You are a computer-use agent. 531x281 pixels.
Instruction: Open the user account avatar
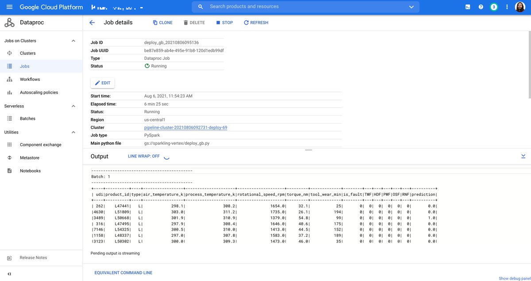pos(520,7)
